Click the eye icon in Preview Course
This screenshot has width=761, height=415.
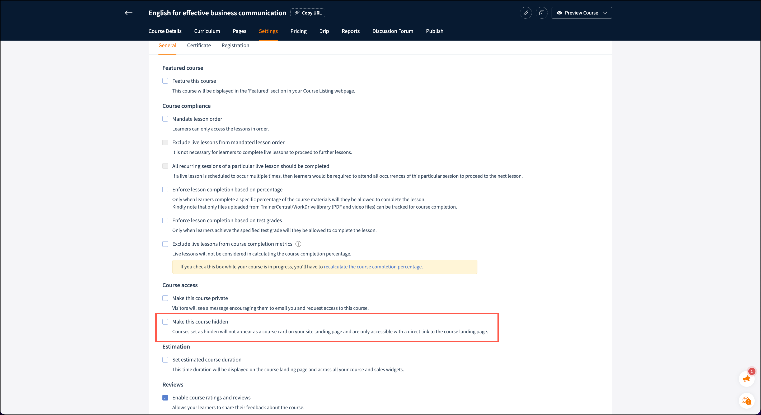(559, 13)
